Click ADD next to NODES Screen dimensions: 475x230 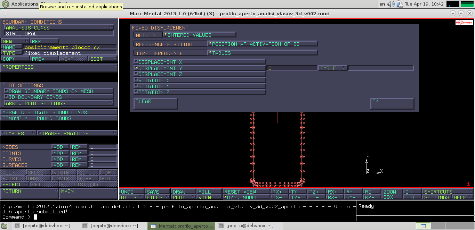(x=61, y=147)
